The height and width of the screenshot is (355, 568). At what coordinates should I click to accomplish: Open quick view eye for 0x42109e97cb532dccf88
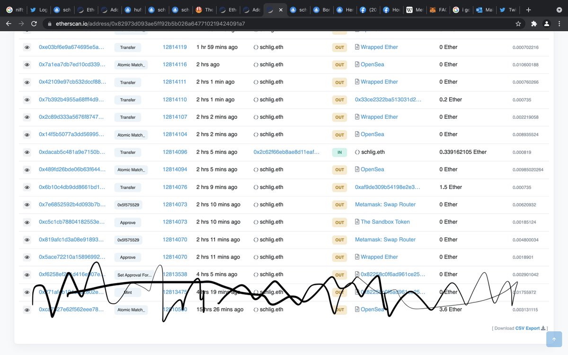(x=27, y=82)
